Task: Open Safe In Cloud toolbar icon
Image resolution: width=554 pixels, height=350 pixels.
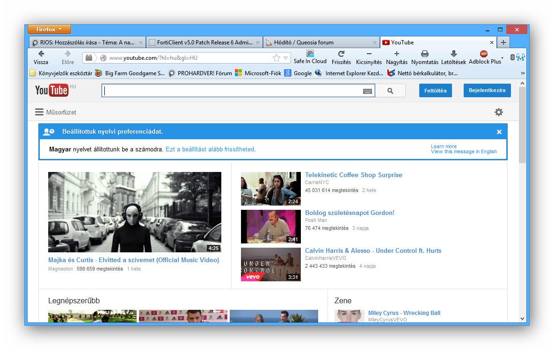Action: (310, 54)
